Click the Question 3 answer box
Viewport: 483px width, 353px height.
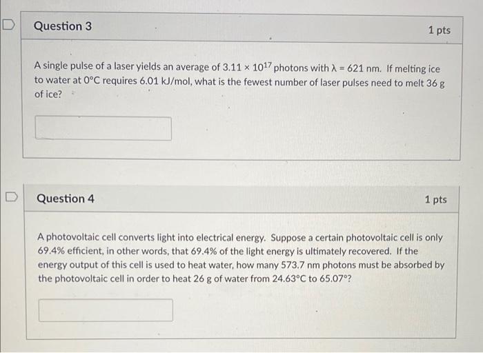[x=103, y=128]
